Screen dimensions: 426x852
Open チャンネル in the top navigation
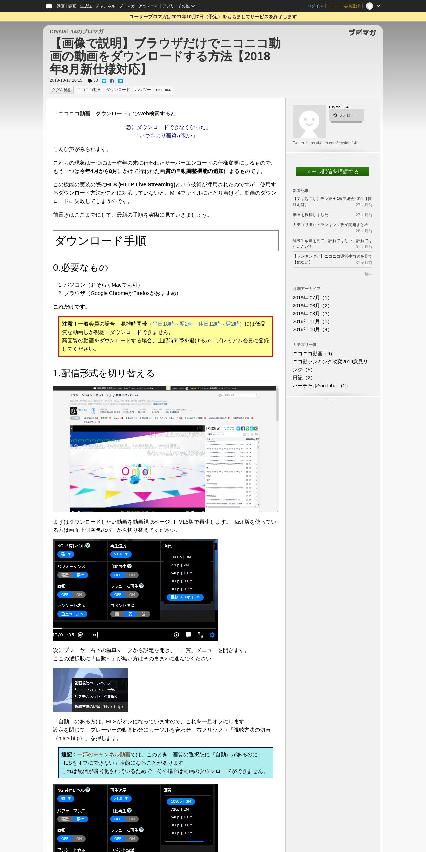pyautogui.click(x=106, y=6)
